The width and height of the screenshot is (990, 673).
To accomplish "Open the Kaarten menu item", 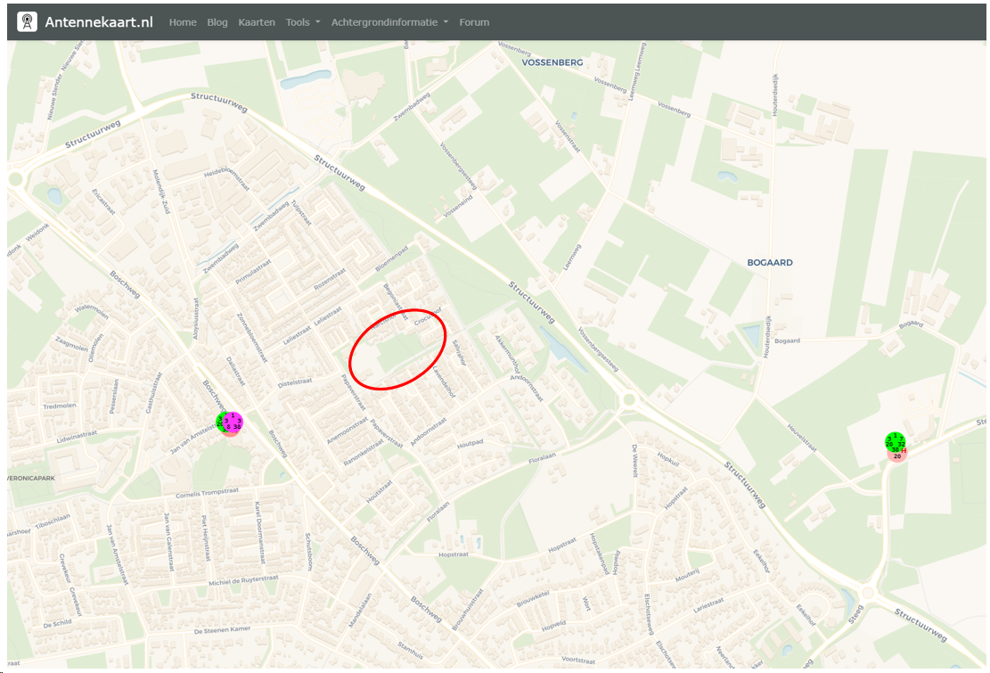I will point(257,22).
